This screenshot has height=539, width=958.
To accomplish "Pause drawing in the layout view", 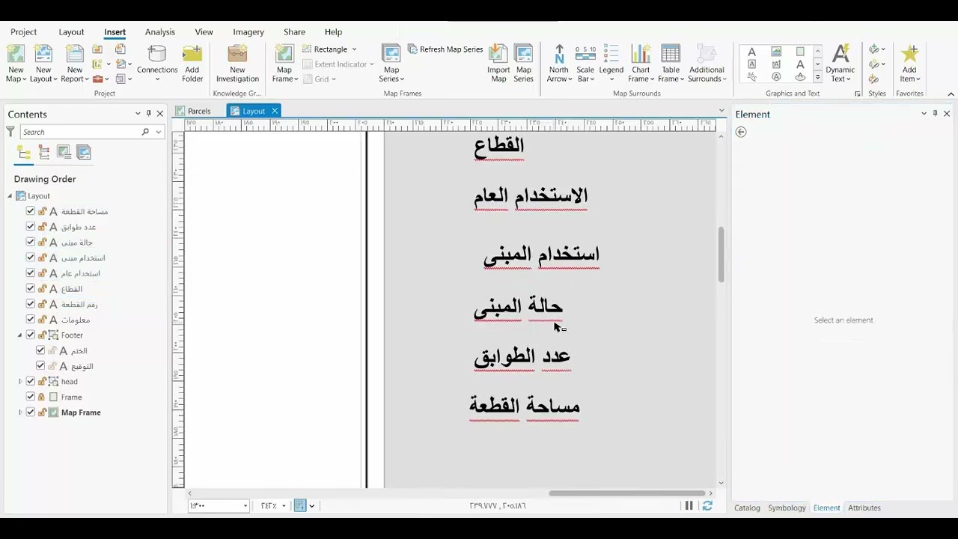I will 689,506.
